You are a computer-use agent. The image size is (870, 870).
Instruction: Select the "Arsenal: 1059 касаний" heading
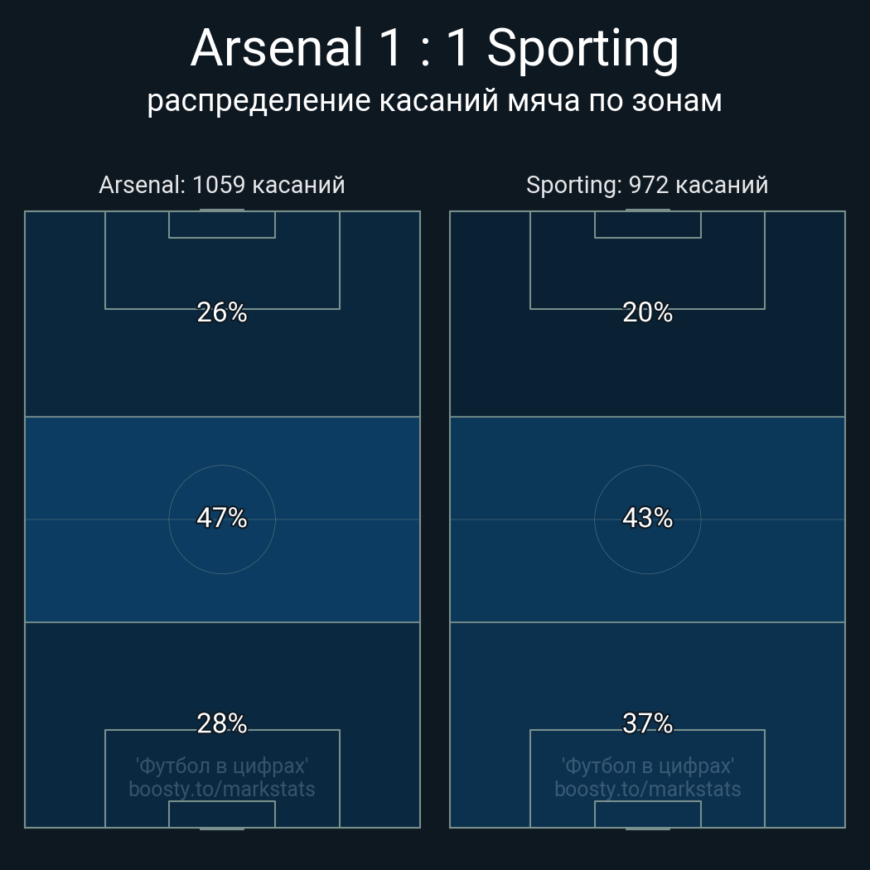(222, 185)
